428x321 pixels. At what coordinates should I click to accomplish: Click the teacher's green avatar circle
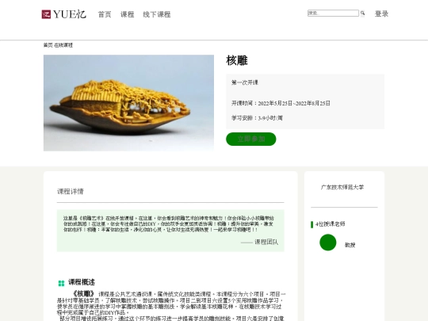(328, 242)
